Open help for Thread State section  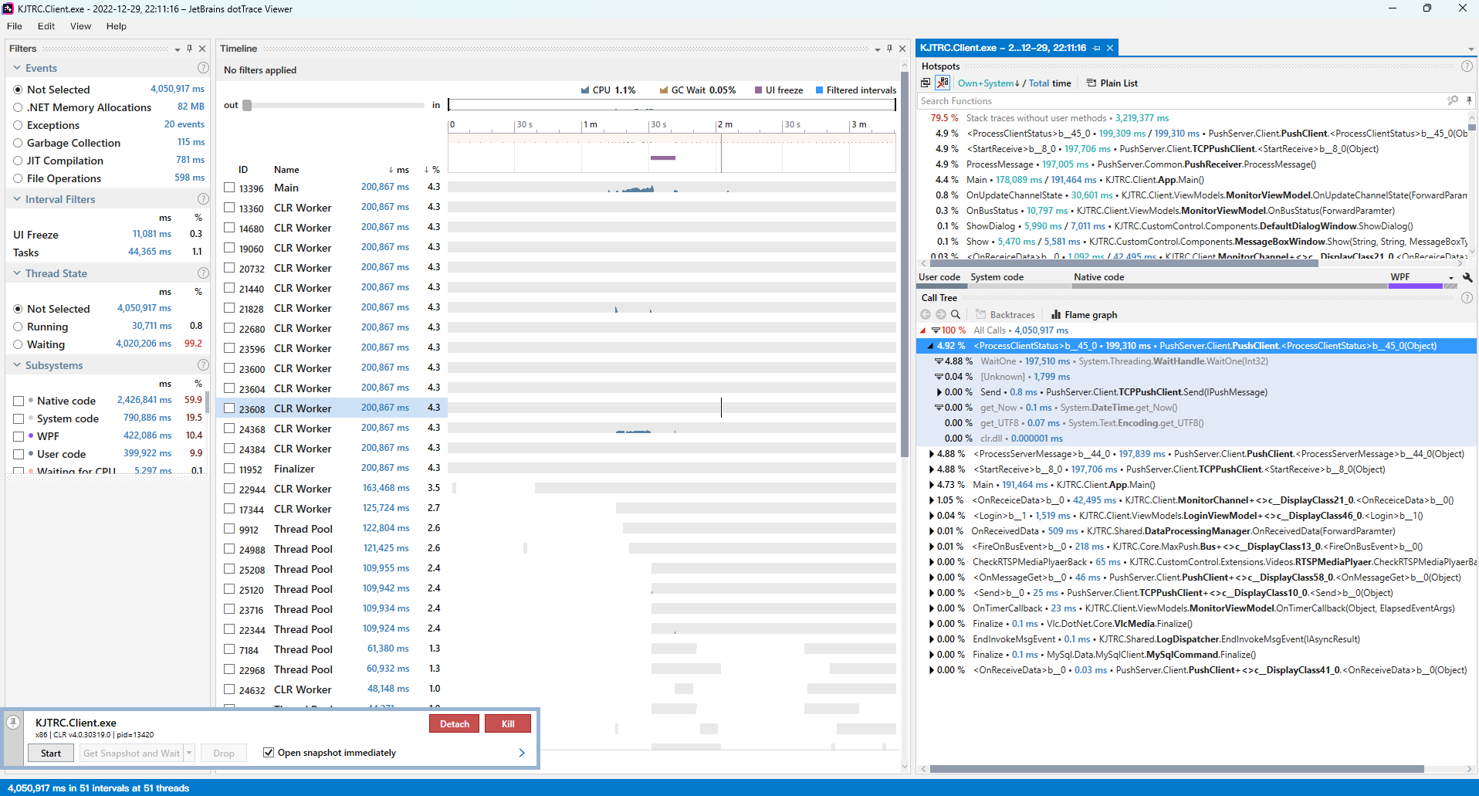click(x=203, y=273)
